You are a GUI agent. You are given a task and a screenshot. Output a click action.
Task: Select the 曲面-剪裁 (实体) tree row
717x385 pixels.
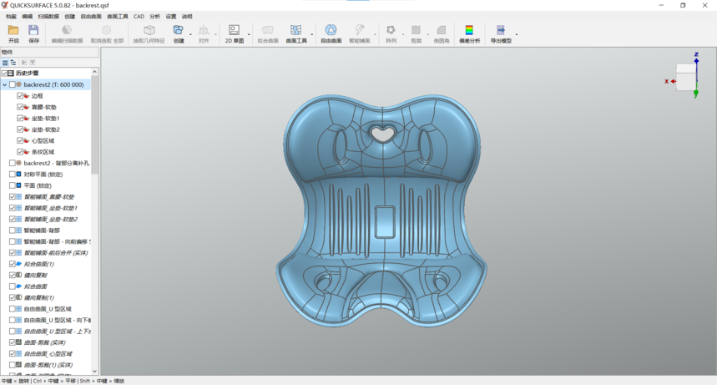(x=45, y=342)
